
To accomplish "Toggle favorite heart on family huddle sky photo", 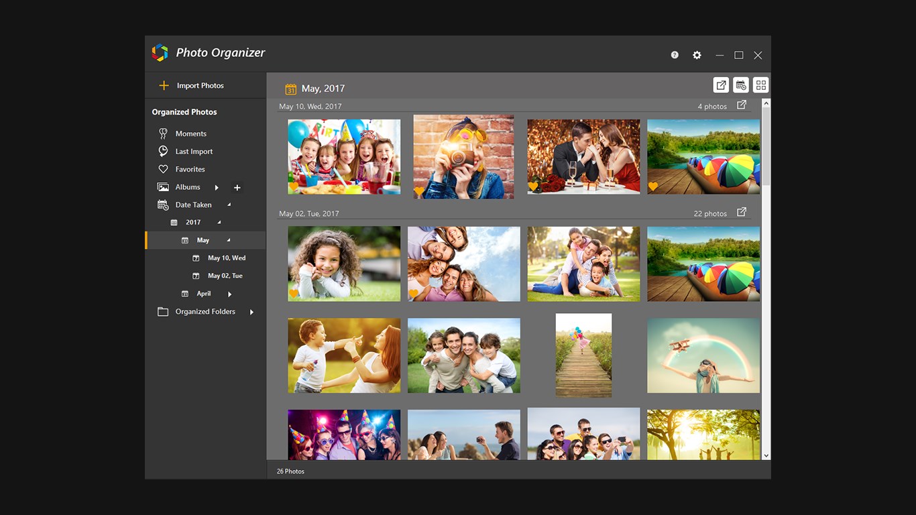I will tap(414, 294).
